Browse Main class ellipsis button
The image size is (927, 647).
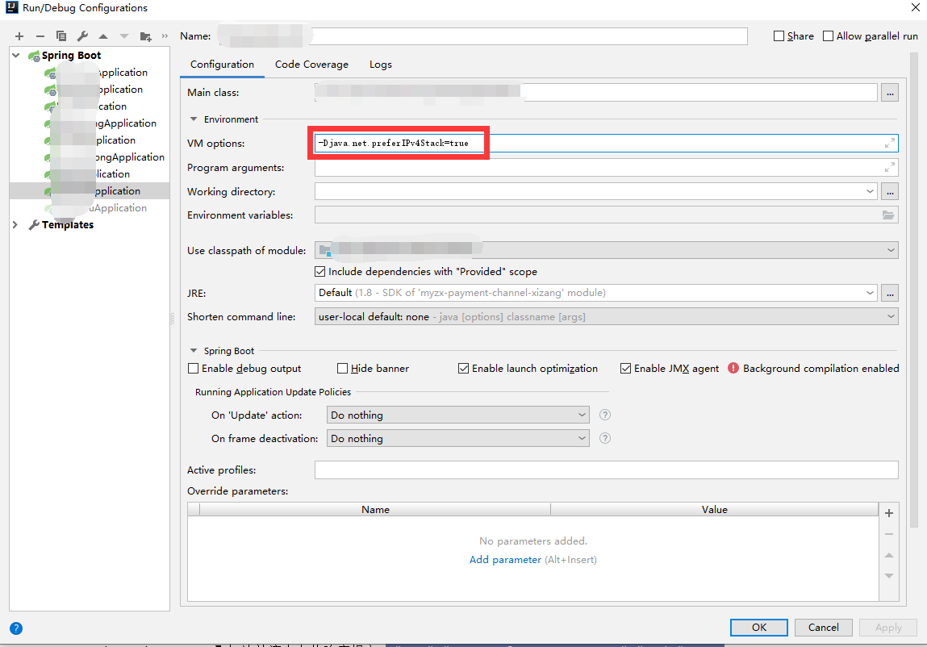click(890, 93)
